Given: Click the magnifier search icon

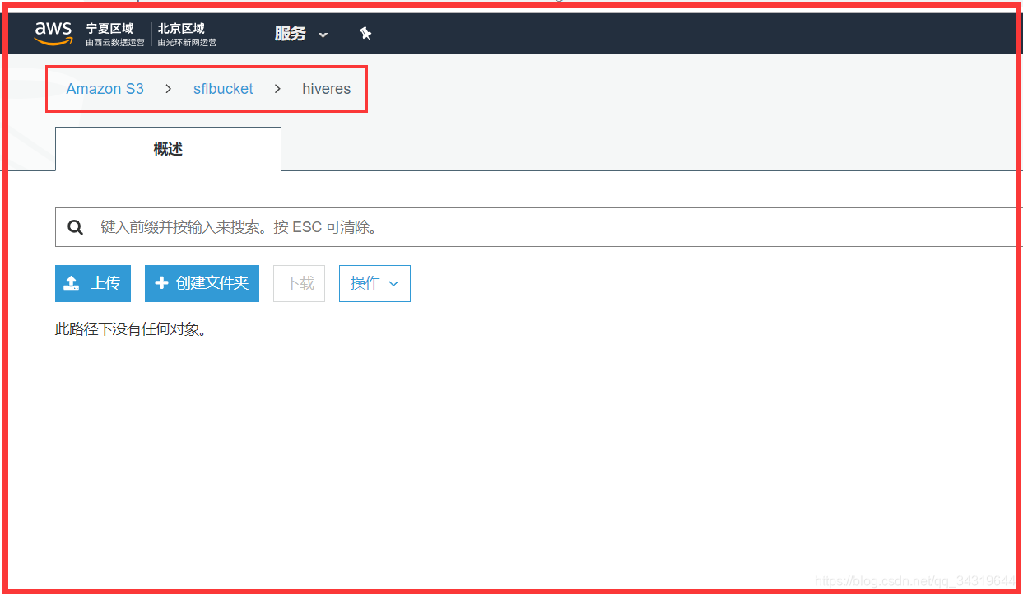Looking at the screenshot, I should point(76,227).
